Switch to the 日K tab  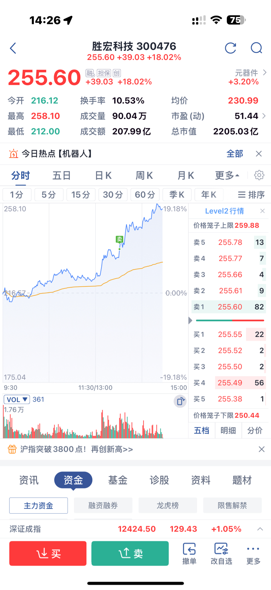[x=103, y=175]
